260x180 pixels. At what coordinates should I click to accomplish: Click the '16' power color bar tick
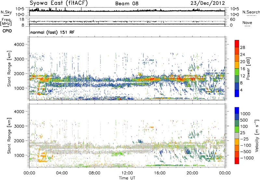tap(242, 69)
